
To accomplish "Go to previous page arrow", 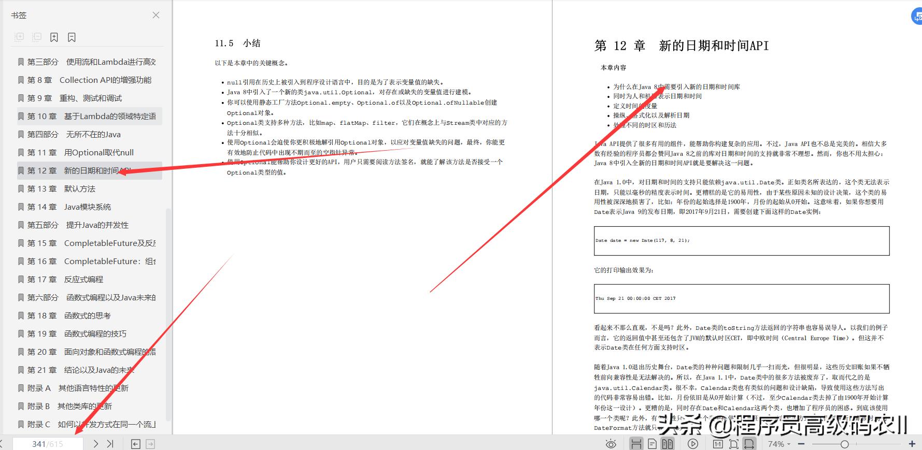I will click(x=2, y=444).
